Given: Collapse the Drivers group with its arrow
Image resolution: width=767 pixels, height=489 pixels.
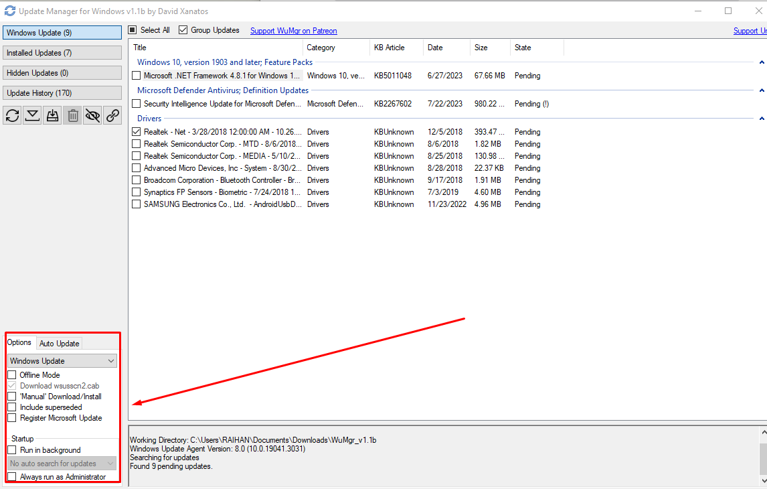Looking at the screenshot, I should (762, 119).
